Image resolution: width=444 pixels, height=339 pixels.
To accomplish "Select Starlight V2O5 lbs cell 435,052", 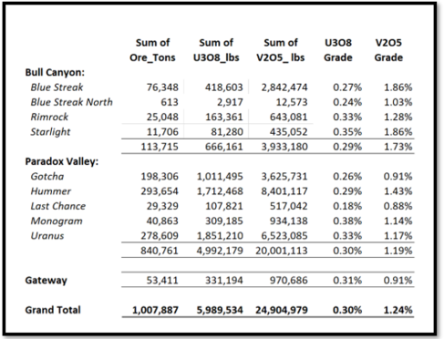I will pos(289,132).
